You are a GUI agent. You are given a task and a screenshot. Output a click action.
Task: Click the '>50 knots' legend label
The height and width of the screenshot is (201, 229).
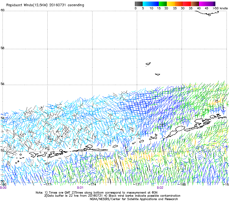click(220, 8)
